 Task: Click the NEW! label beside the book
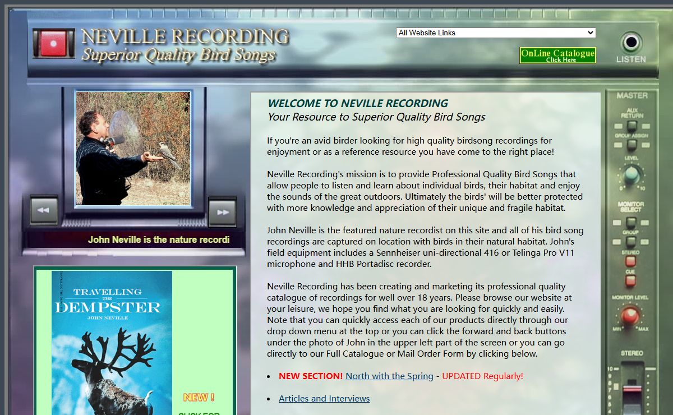[199, 397]
